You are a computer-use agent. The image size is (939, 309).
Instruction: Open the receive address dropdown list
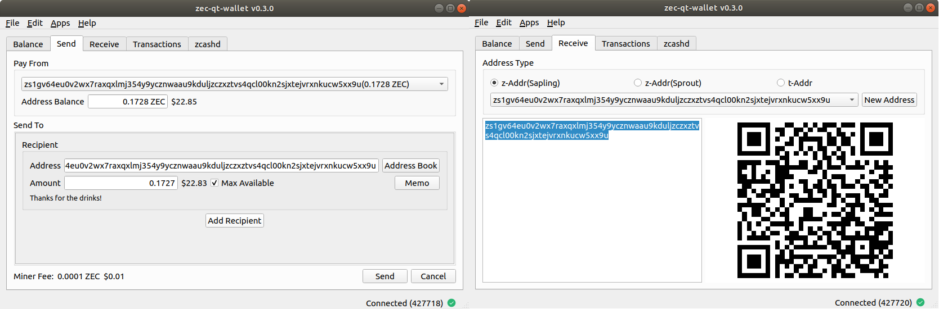(852, 100)
